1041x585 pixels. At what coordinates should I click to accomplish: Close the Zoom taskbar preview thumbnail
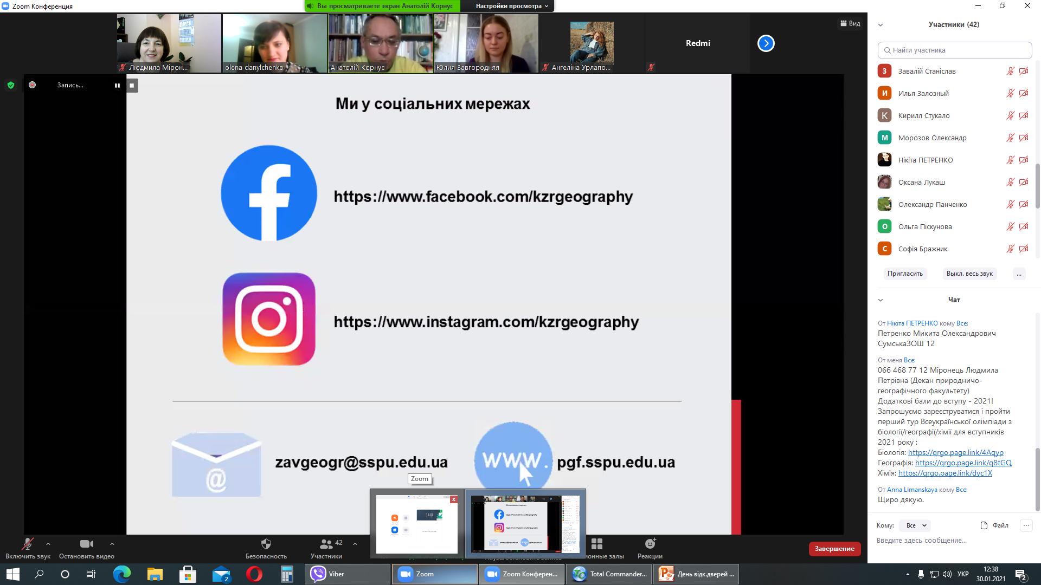[x=454, y=499]
